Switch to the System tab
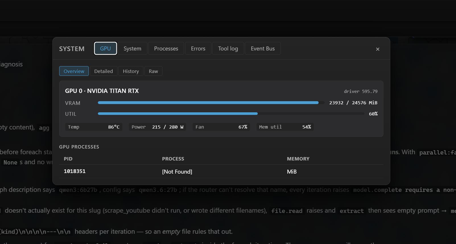Screen dimensions: 456x244 132,48
